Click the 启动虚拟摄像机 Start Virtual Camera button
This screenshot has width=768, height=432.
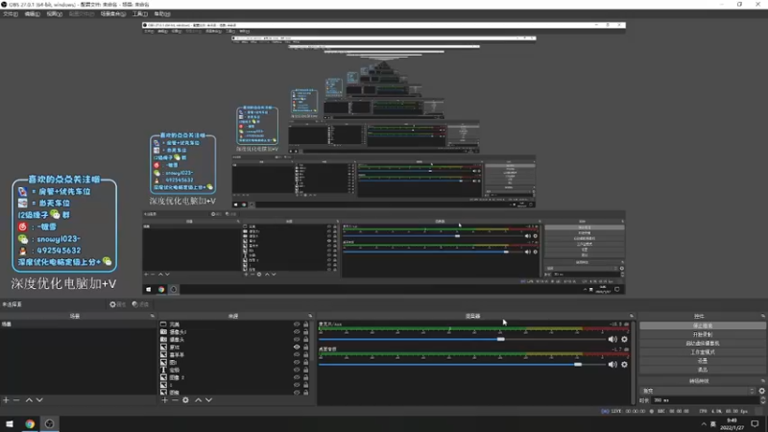click(x=703, y=344)
